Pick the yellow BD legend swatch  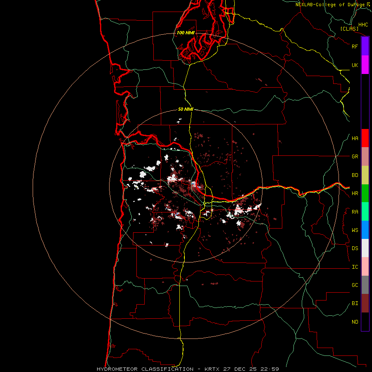point(365,175)
